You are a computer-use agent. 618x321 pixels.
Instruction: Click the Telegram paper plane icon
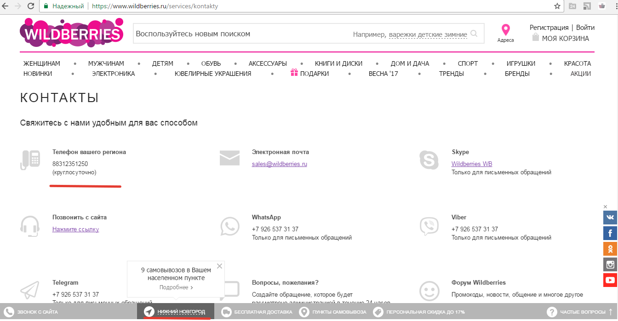tap(30, 291)
